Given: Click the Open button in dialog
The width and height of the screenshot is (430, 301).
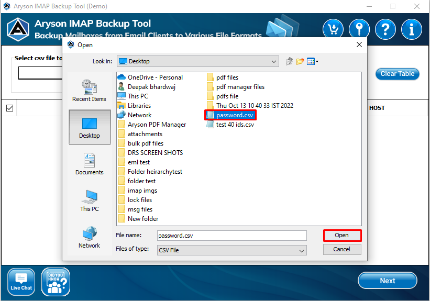Looking at the screenshot, I should pos(342,235).
